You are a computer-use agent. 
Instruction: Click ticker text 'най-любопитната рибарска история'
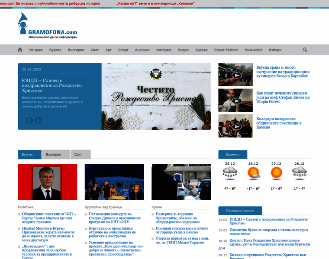pyautogui.click(x=68, y=3)
